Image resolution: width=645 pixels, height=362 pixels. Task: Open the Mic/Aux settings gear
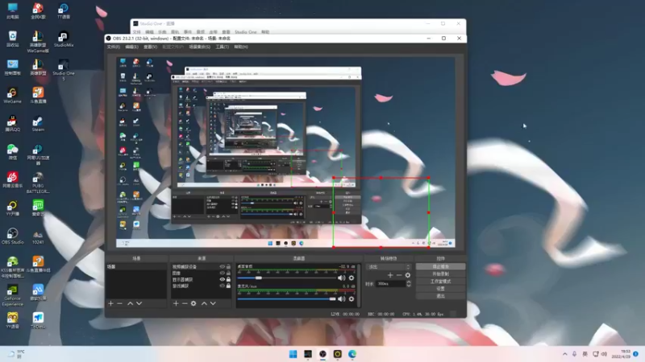352,298
